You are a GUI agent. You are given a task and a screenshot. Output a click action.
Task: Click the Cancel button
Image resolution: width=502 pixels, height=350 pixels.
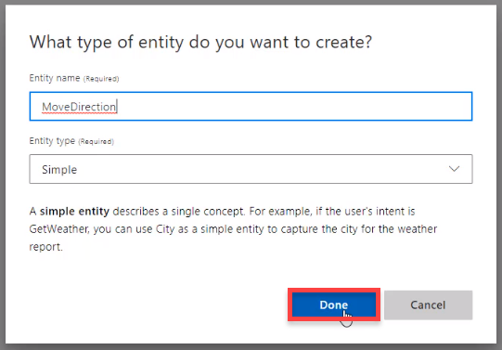coord(428,305)
